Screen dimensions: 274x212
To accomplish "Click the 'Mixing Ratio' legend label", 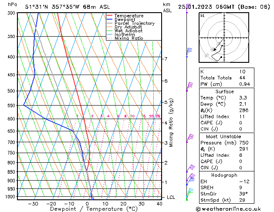I will click(x=129, y=38).
